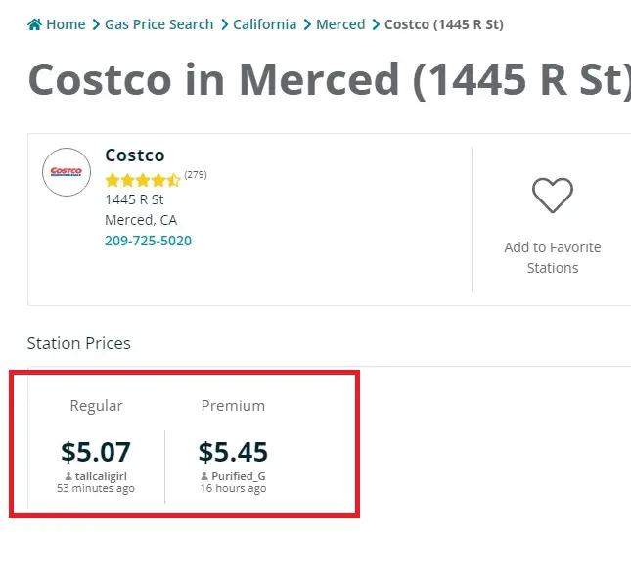Click the user icon beside tallcaligirl
Screen dimensions: 631x575
click(68, 476)
